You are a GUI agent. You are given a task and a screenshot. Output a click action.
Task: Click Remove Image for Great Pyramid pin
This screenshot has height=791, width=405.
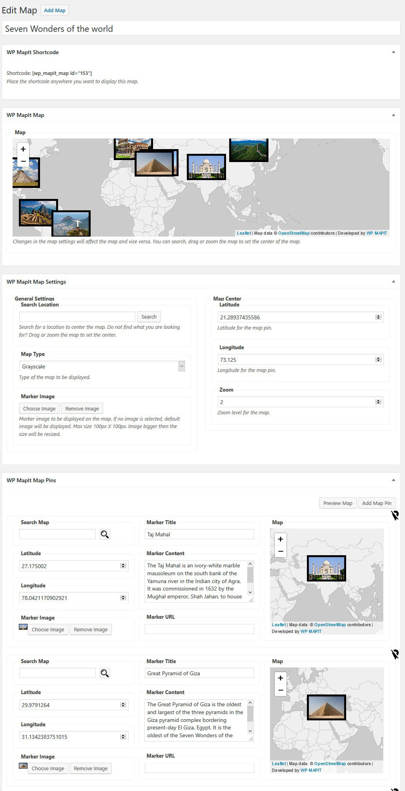(x=91, y=768)
